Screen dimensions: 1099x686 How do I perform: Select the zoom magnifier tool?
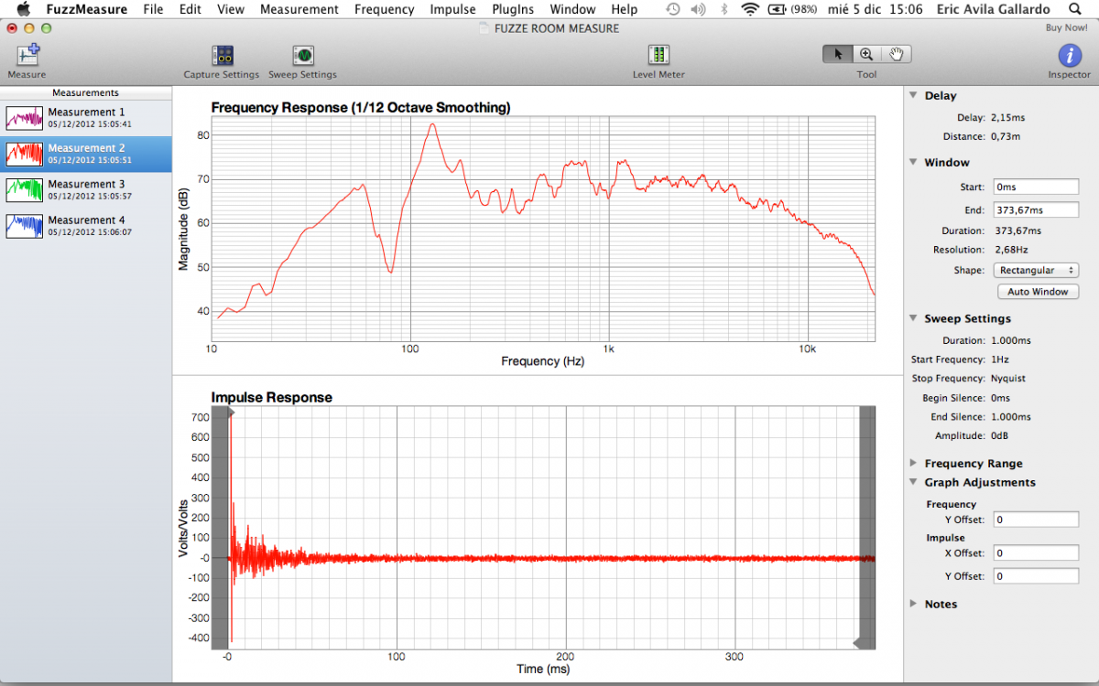pos(866,54)
